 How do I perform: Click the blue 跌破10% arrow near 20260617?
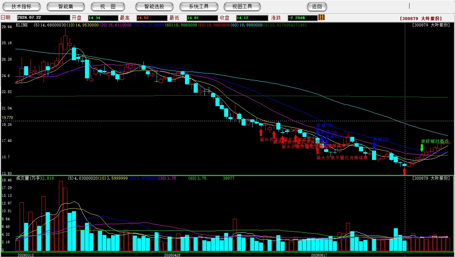[x=317, y=131]
